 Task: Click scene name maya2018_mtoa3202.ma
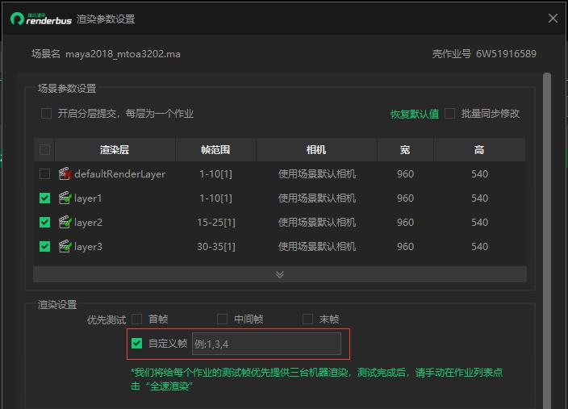coord(123,54)
